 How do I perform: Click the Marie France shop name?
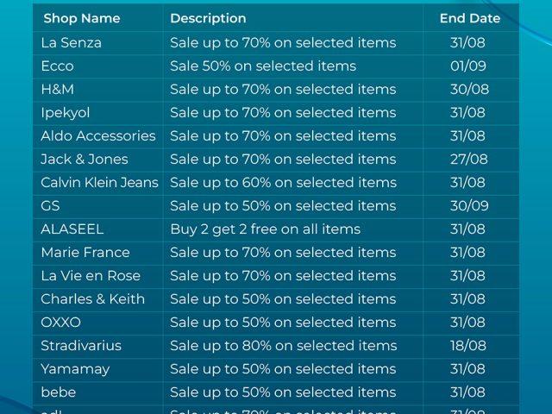coord(85,253)
